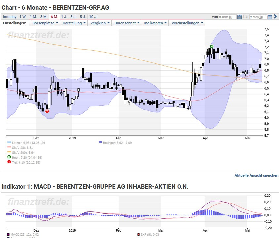
Task: Click the 'Chart - 6 Monate - BERENTZEN-GRP.AG' heading
Action: [55, 8]
